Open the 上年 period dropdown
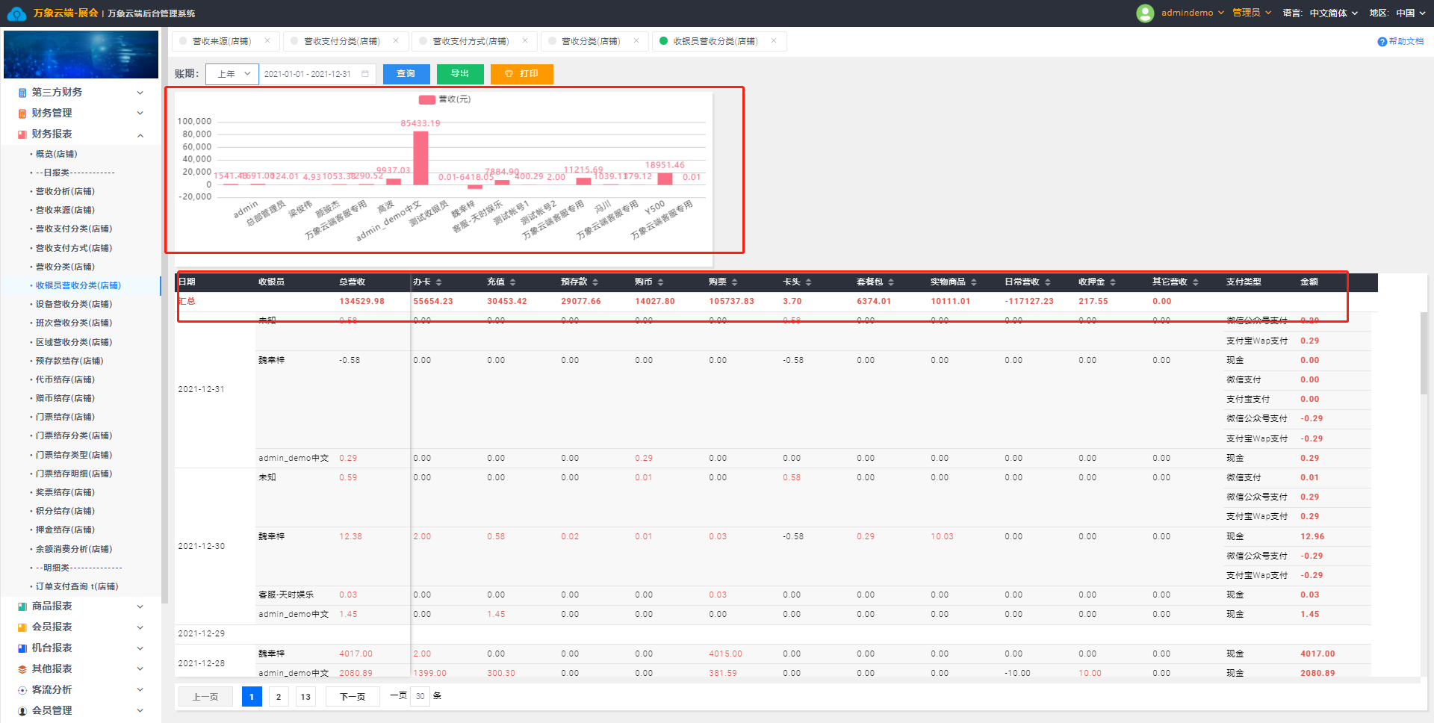 coord(232,74)
